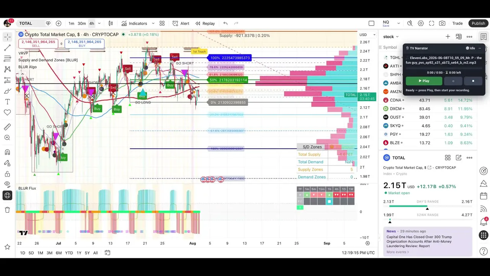Stop playback in TV Narrator
This screenshot has height=276, width=490.
click(x=473, y=81)
